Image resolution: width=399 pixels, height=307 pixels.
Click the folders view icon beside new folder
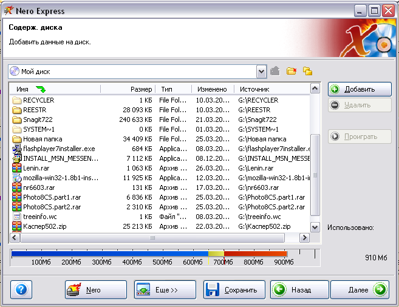point(307,71)
